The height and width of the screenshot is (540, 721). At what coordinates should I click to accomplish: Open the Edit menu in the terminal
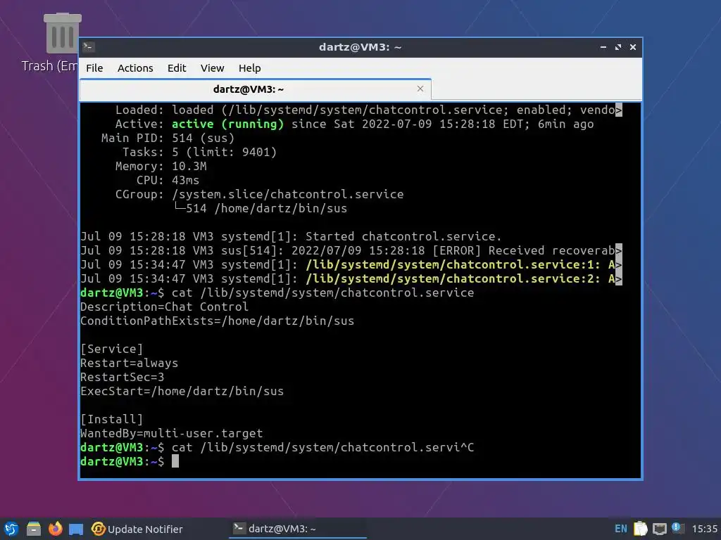(177, 68)
